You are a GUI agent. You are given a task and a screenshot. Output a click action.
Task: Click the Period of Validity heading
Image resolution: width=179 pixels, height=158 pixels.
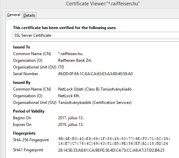29,111
